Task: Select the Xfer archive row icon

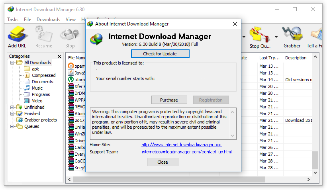Action: [71, 86]
